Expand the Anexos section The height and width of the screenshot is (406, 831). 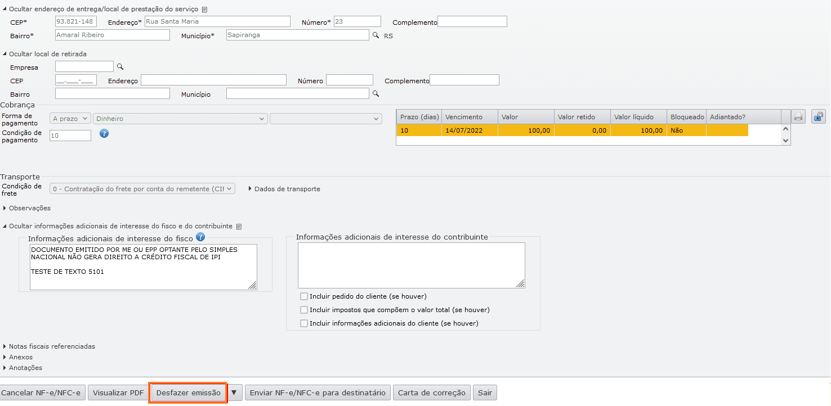click(18, 357)
